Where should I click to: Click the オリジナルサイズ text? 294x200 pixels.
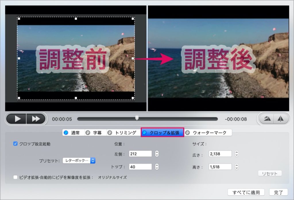(x=112, y=177)
